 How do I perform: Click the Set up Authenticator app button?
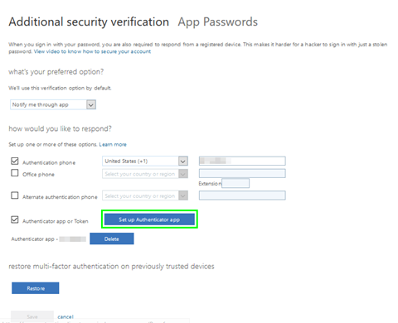[x=149, y=219]
